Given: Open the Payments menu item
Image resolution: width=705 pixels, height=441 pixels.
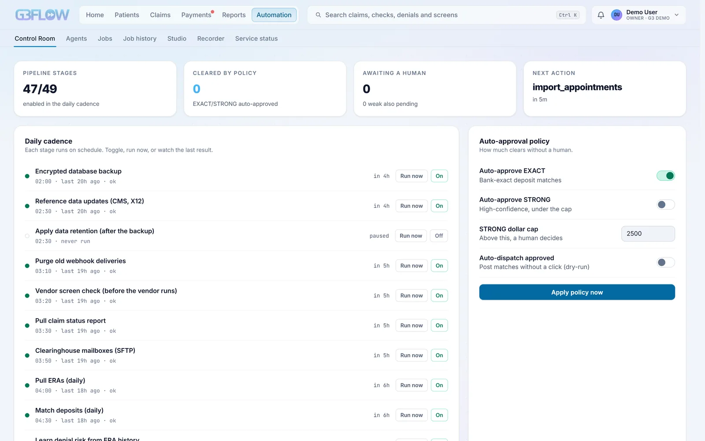Looking at the screenshot, I should [197, 15].
